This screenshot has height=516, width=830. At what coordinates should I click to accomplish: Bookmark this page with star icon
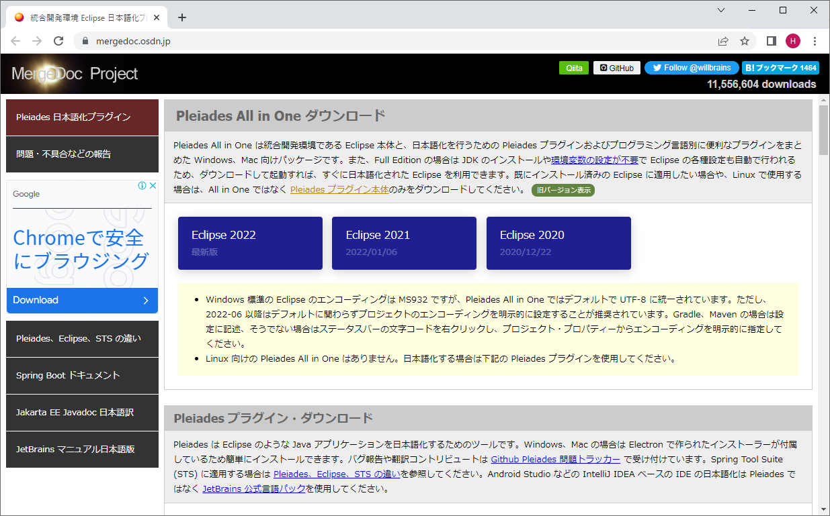[x=745, y=41]
